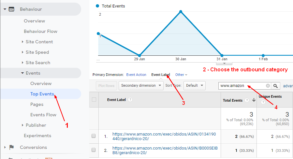Check the second Amazon link row

point(94,150)
